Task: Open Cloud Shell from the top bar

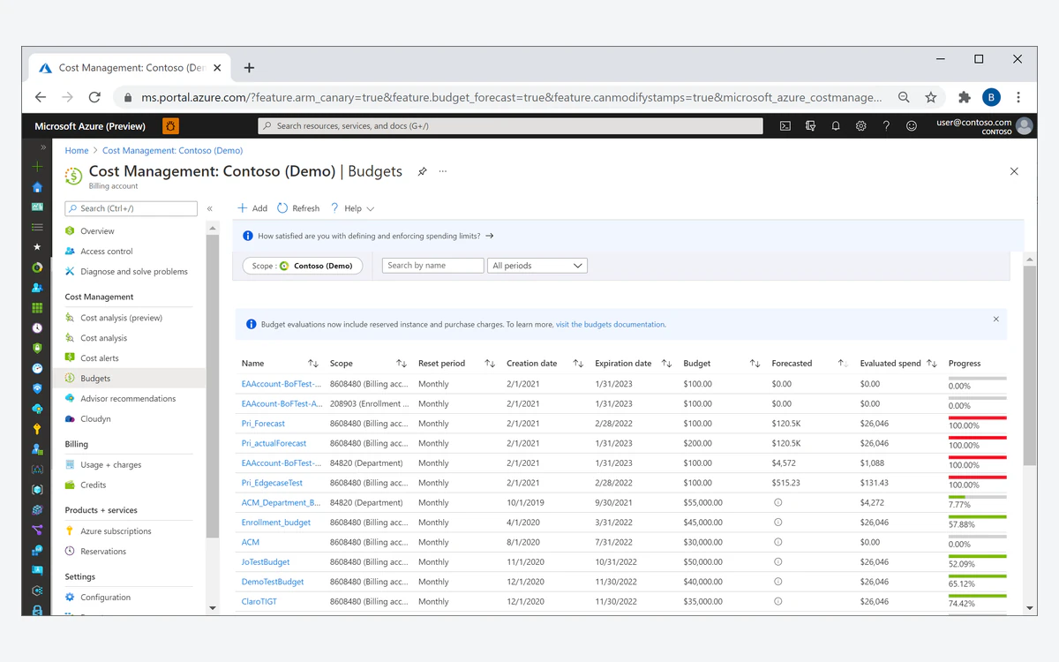Action: tap(785, 126)
